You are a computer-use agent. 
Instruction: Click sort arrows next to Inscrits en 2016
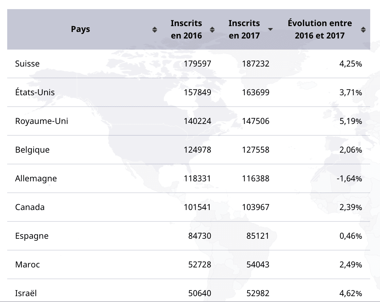[212, 30]
